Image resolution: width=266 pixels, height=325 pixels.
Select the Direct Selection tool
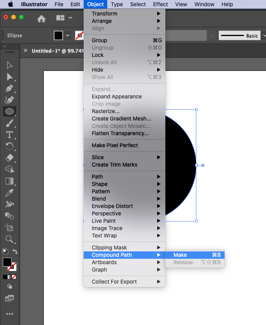(x=9, y=77)
